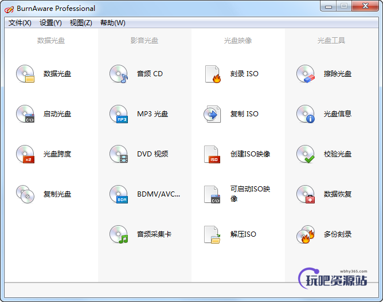Click the 音频采集卡 green note disc icon
383x302 pixels.
[119, 234]
